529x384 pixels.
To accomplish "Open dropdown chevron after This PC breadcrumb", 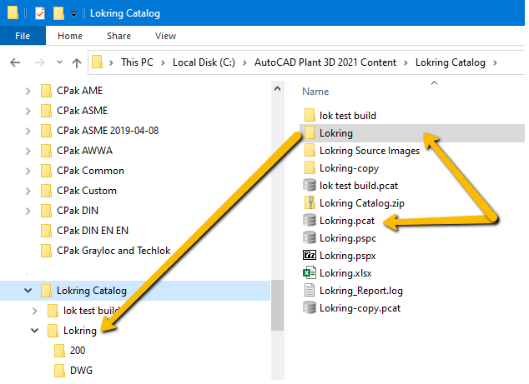I will click(163, 62).
